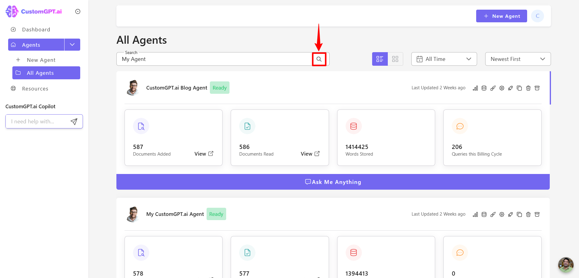579x278 pixels.
Task: Open analytics for My CustomGPT.ai Agent
Action: click(x=475, y=214)
